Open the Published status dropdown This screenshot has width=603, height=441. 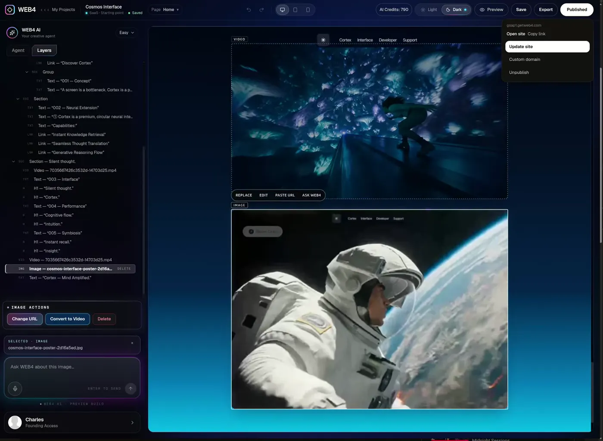[x=577, y=9]
